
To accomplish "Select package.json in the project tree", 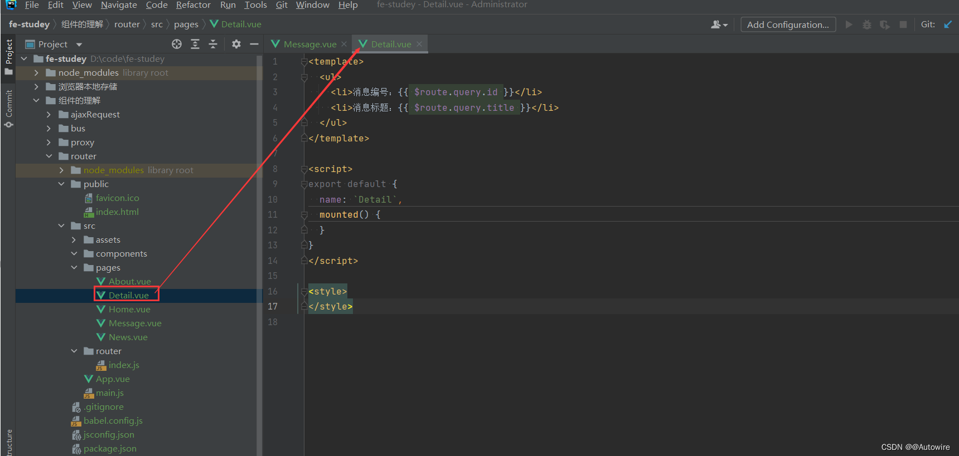I will click(x=110, y=448).
